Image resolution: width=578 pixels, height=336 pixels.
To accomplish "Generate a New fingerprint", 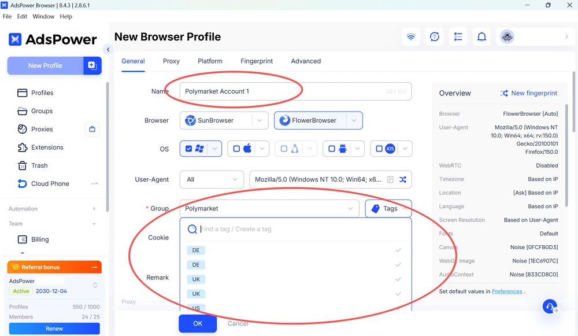I will 529,93.
